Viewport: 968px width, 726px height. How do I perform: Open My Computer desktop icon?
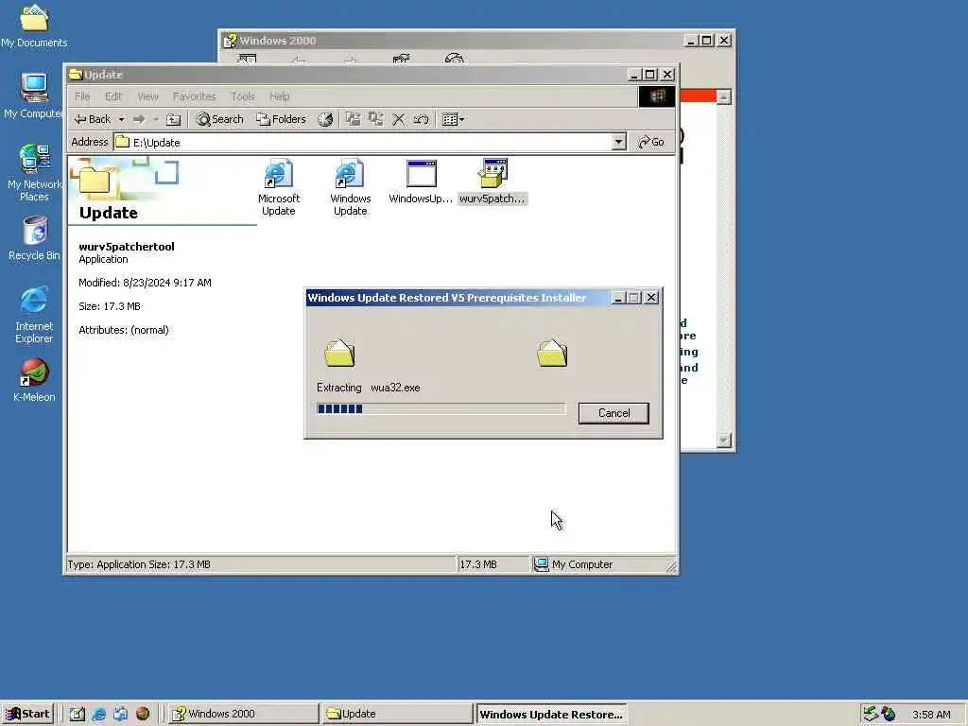point(34,95)
